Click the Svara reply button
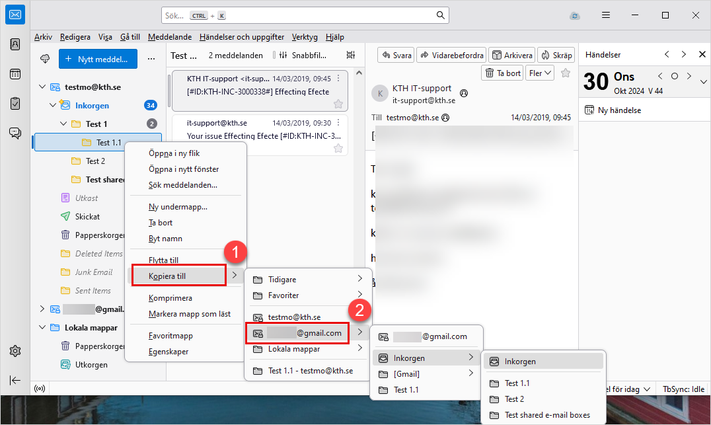Viewport: 711px width, 425px height. pos(396,56)
